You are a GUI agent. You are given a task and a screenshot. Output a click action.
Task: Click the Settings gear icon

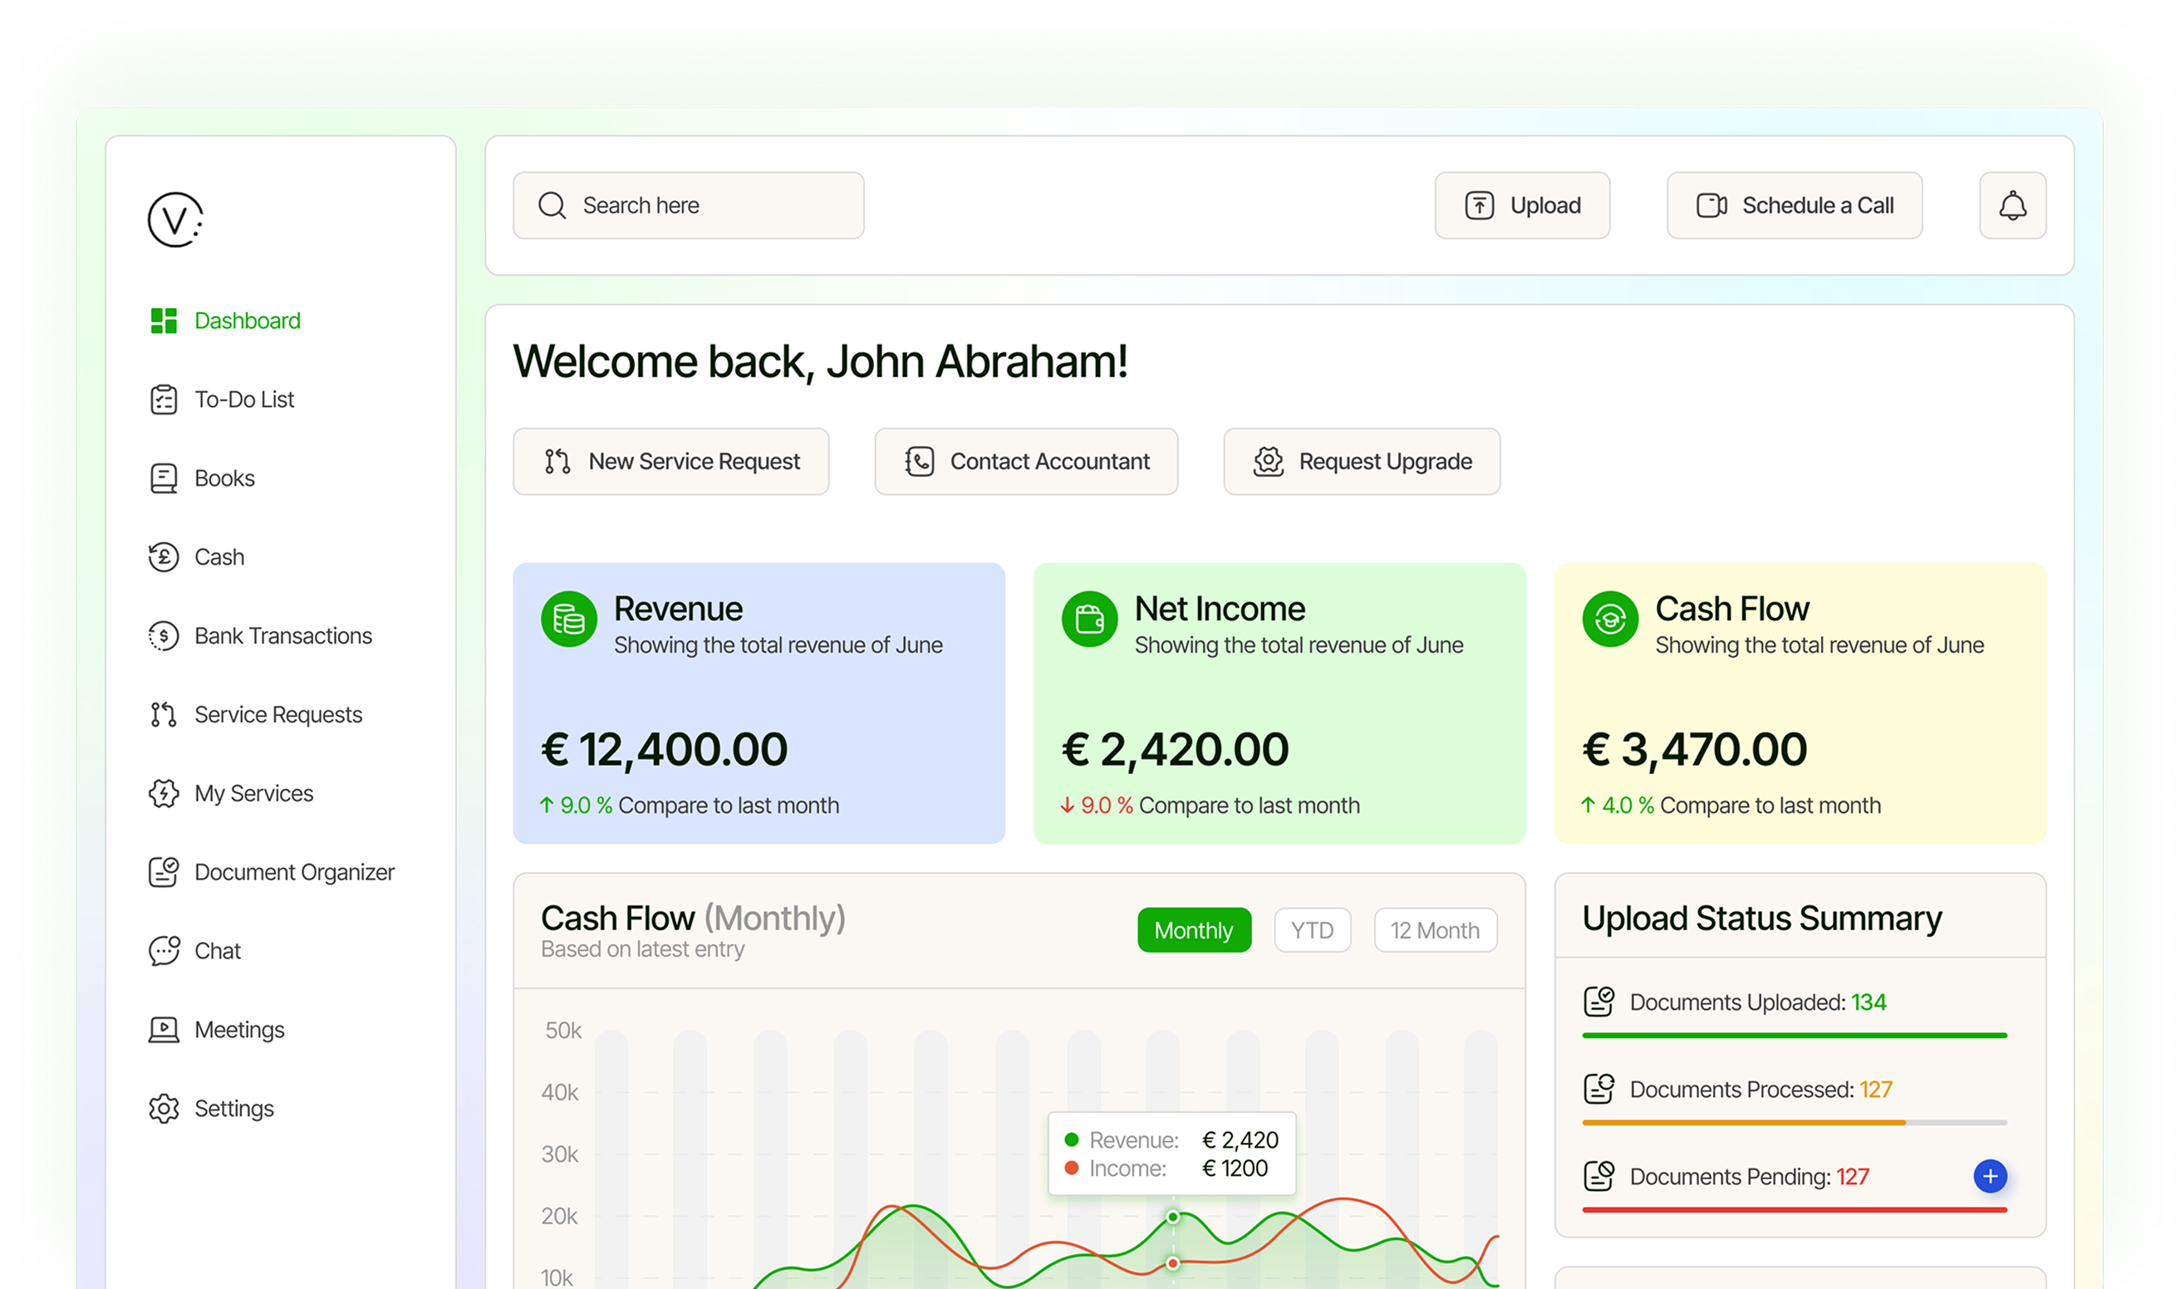(x=164, y=1108)
